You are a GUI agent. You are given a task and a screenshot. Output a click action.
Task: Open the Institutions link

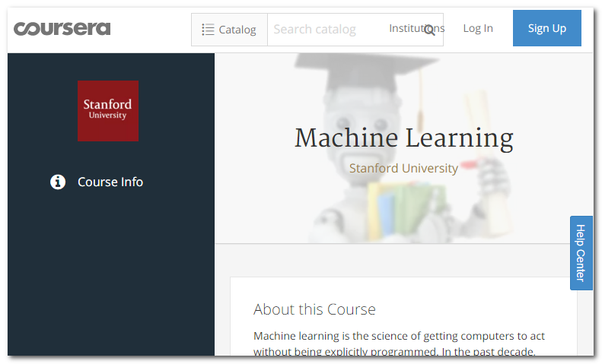416,28
